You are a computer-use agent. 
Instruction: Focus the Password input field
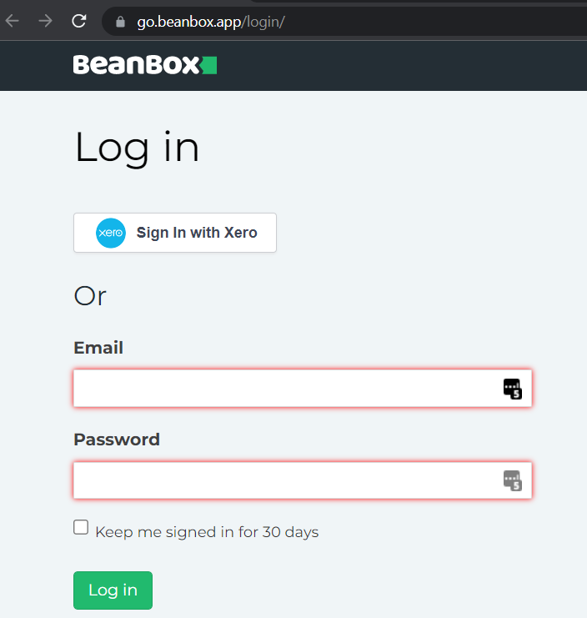303,480
